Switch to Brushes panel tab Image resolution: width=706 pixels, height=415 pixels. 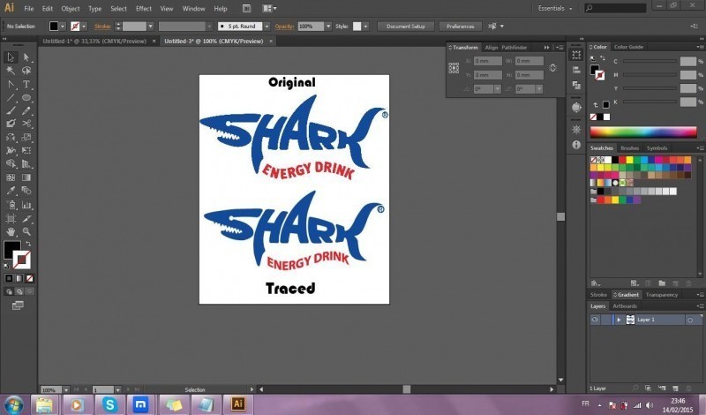(629, 148)
